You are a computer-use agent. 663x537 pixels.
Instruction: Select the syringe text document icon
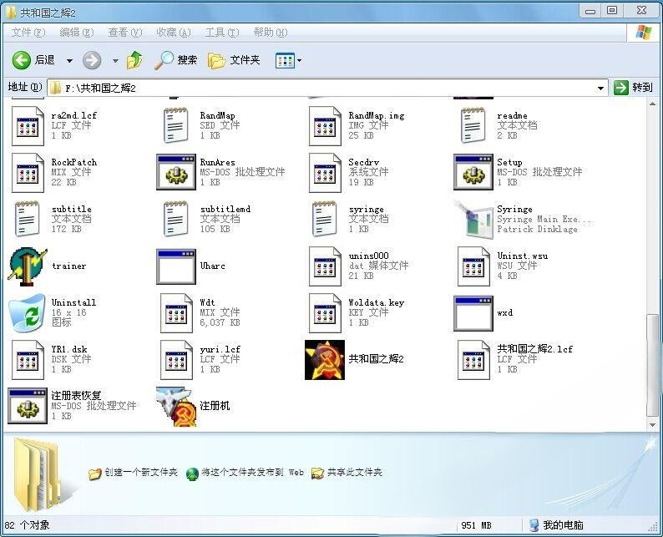click(x=324, y=219)
